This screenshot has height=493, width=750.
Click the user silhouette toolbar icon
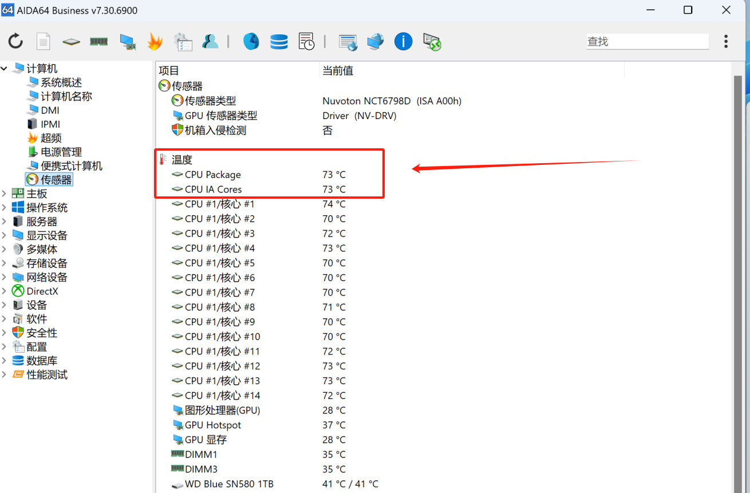pos(210,41)
